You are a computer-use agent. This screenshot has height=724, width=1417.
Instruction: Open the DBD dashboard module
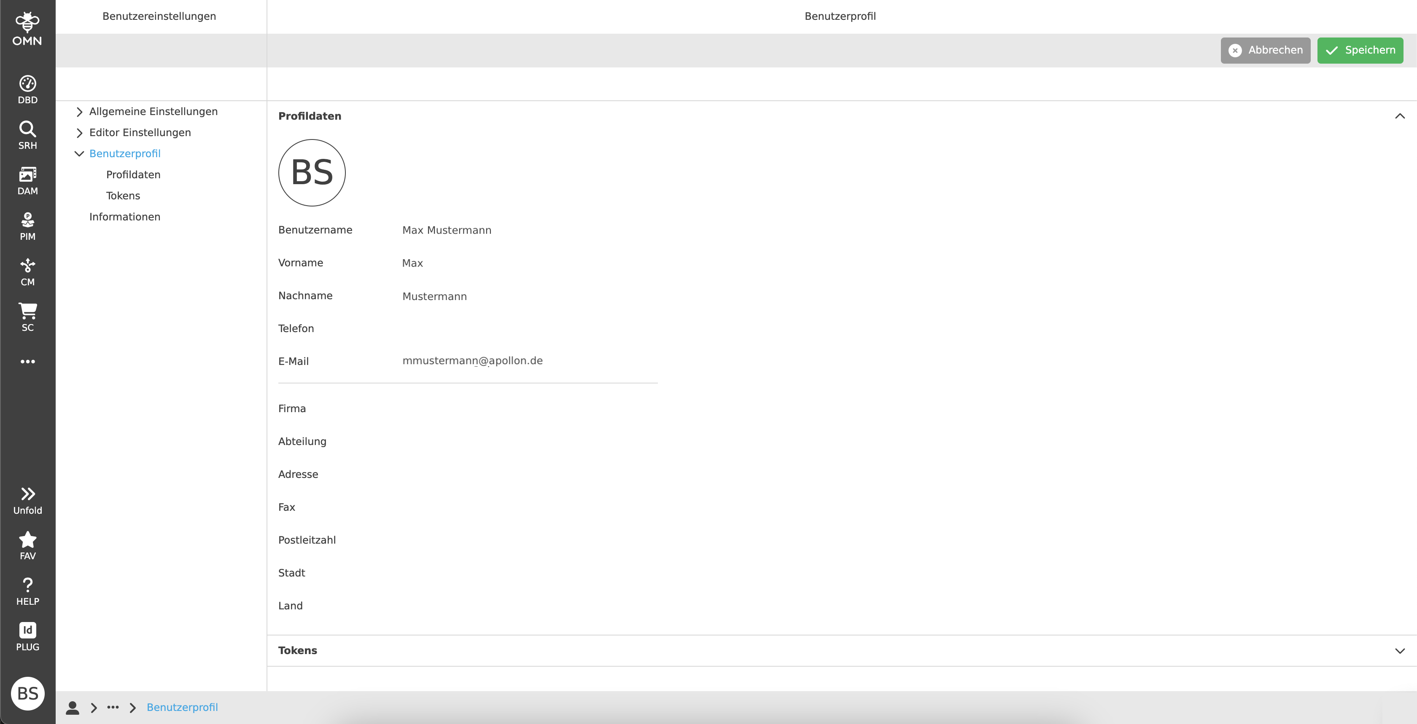[27, 88]
